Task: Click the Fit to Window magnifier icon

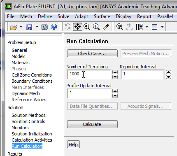Action: [x=120, y=27]
